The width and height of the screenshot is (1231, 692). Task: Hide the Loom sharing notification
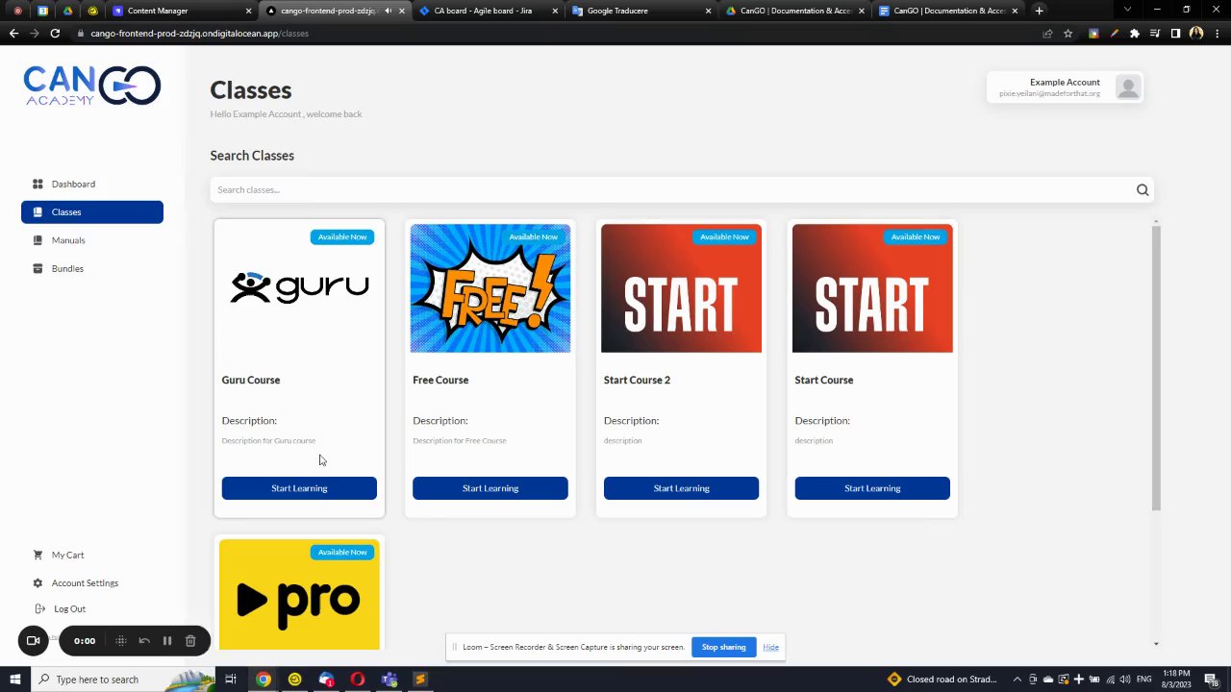[770, 647]
